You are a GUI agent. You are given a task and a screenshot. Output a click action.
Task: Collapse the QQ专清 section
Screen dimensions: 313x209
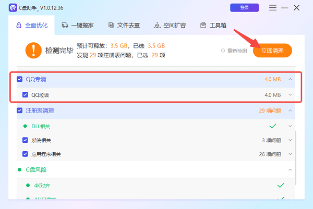tap(290, 79)
